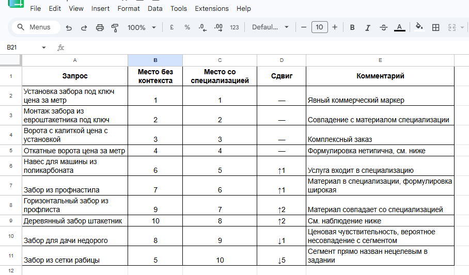Image resolution: width=469 pixels, height=275 pixels.
Task: Print the spreadsheet using printer icon
Action: click(100, 27)
